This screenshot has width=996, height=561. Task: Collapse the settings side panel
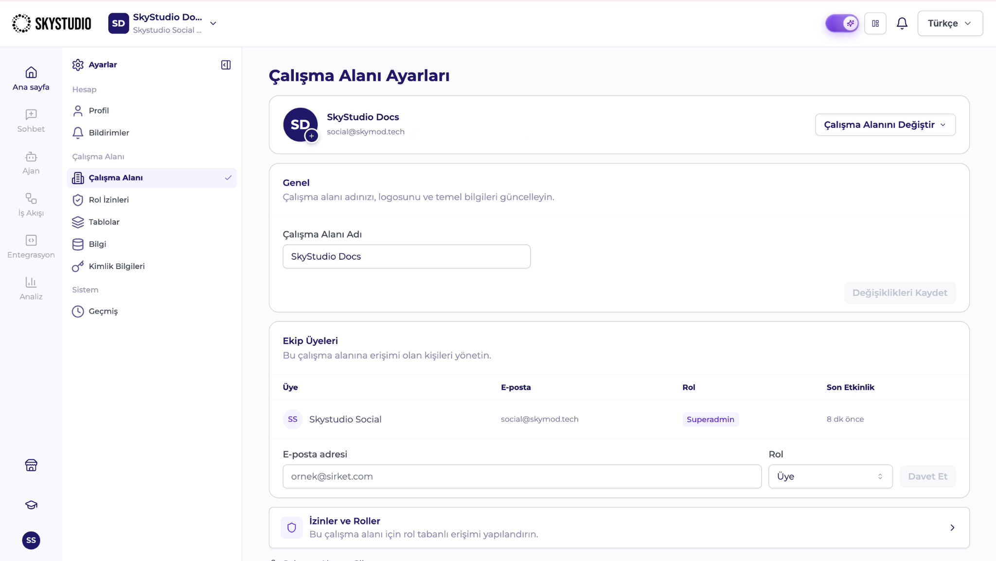226,65
